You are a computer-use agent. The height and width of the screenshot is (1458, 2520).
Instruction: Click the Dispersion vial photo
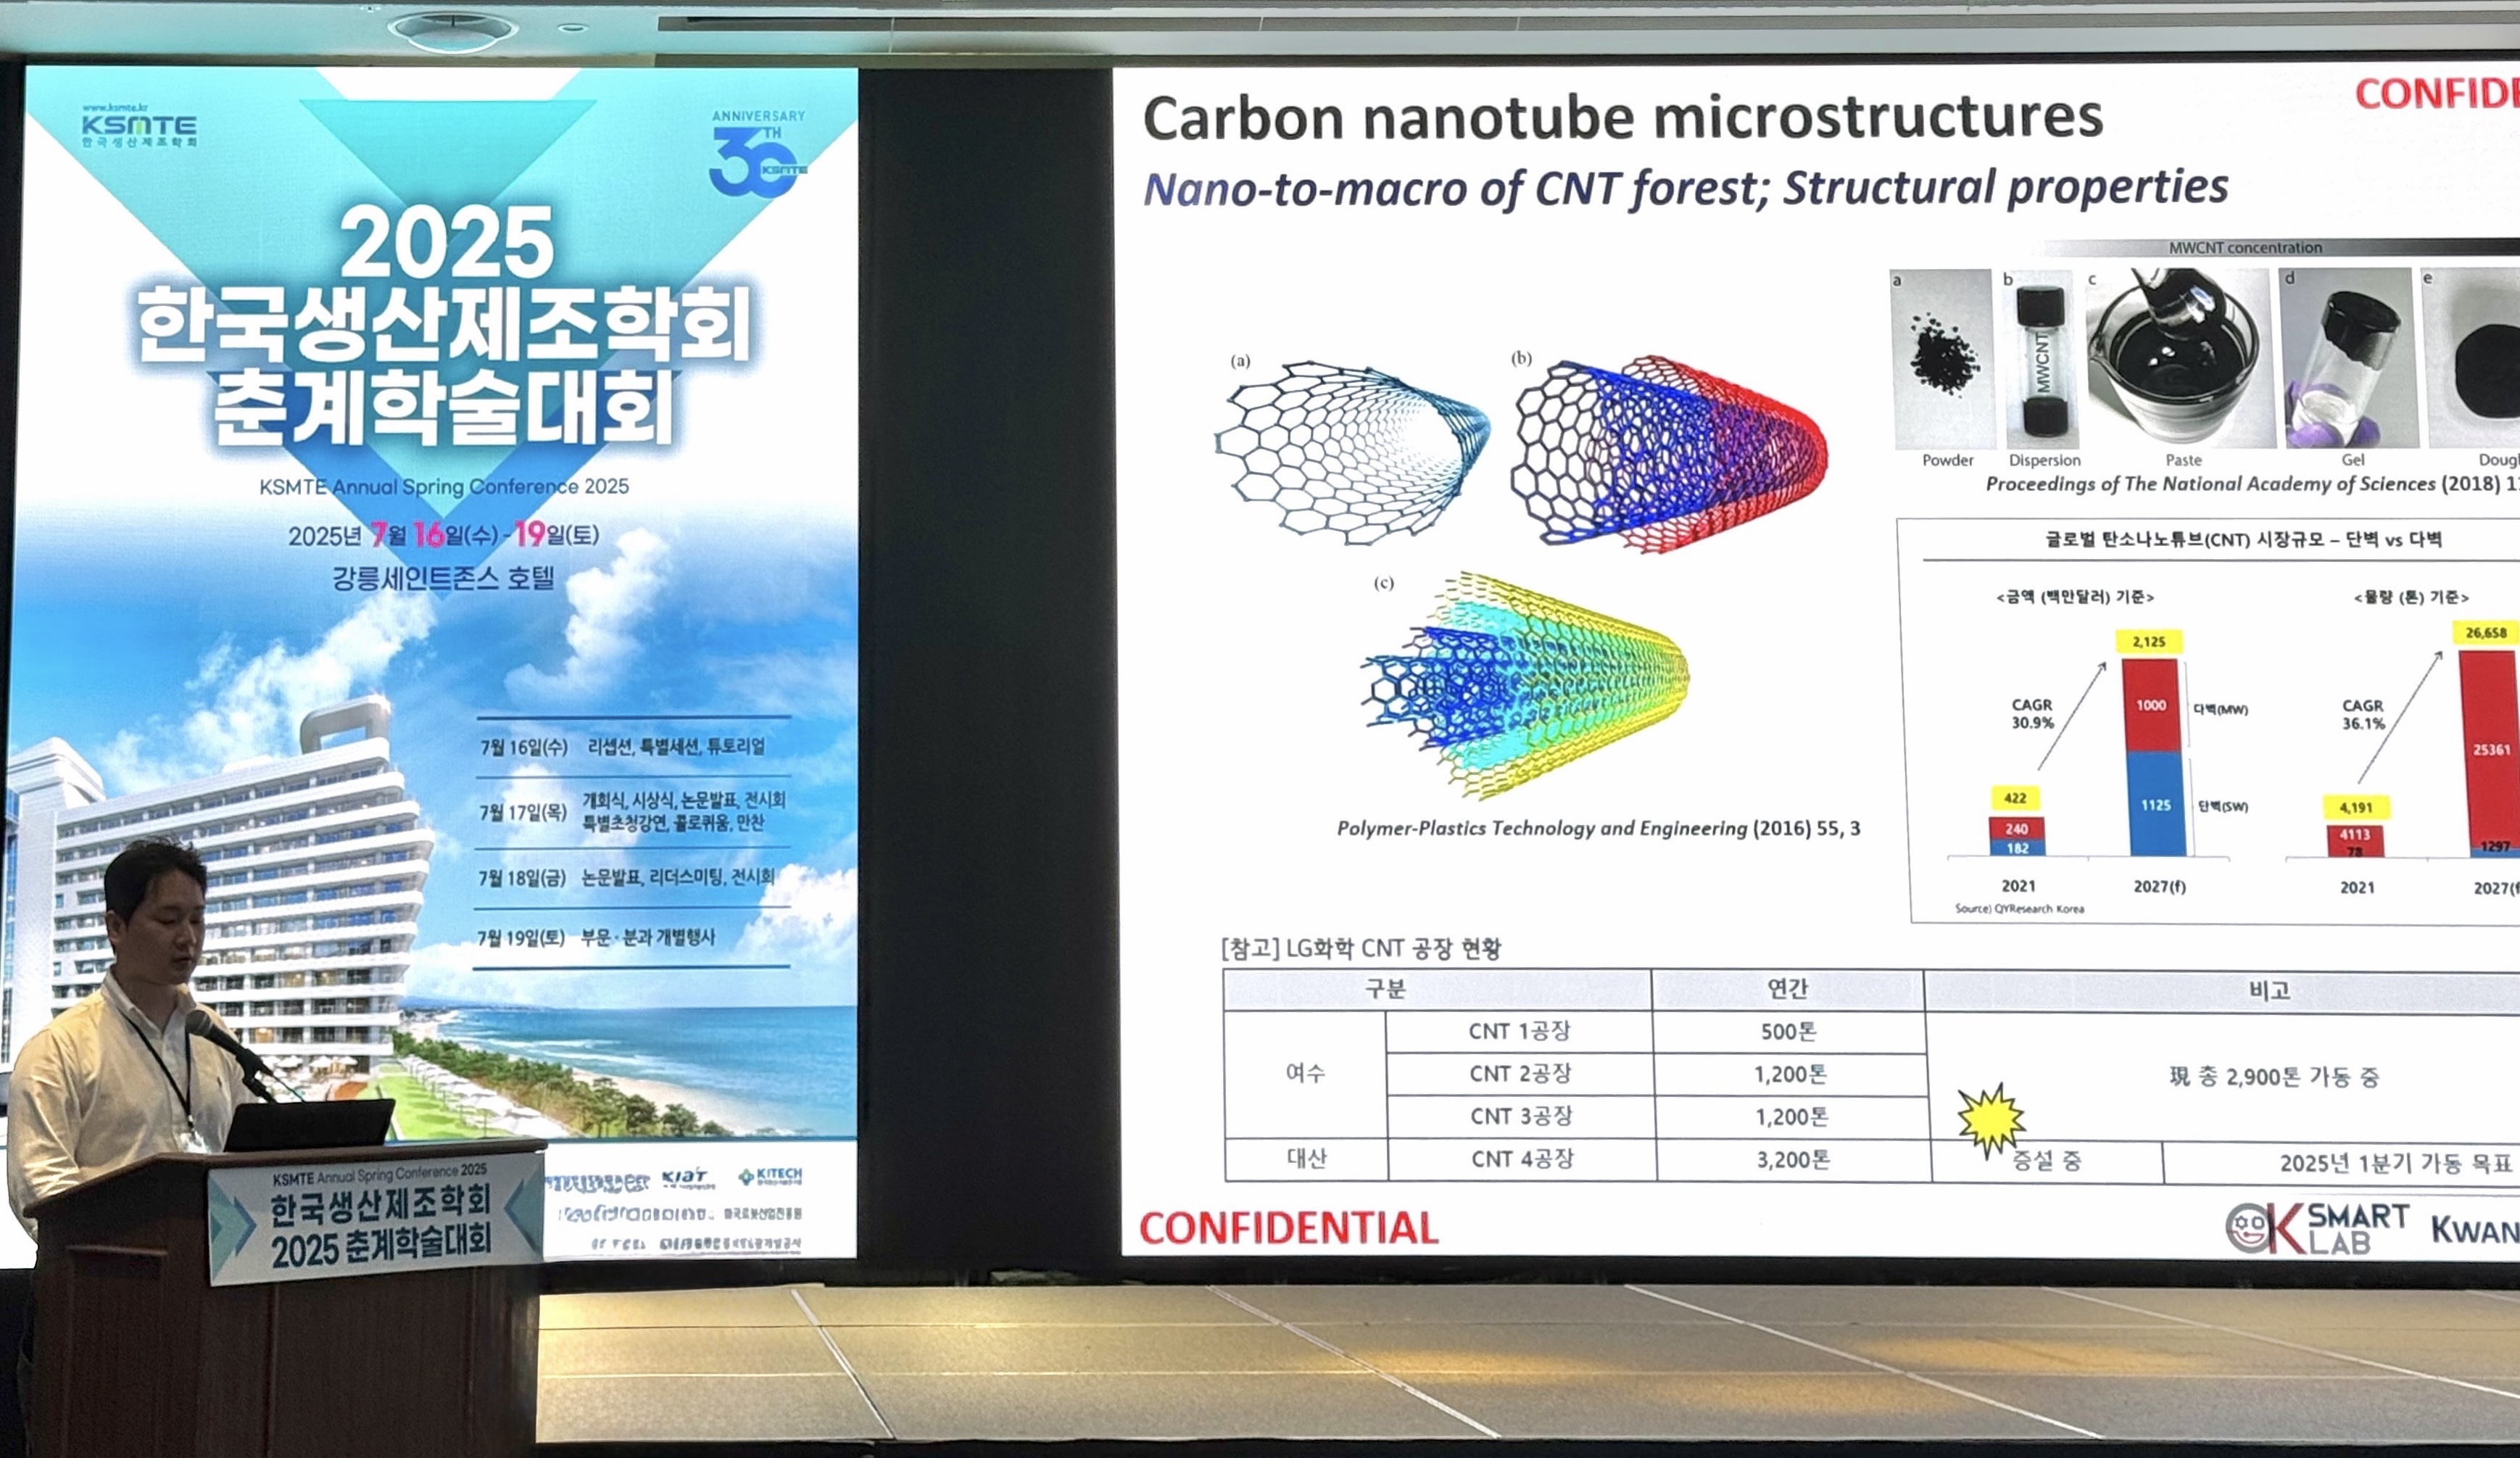(x=2041, y=360)
